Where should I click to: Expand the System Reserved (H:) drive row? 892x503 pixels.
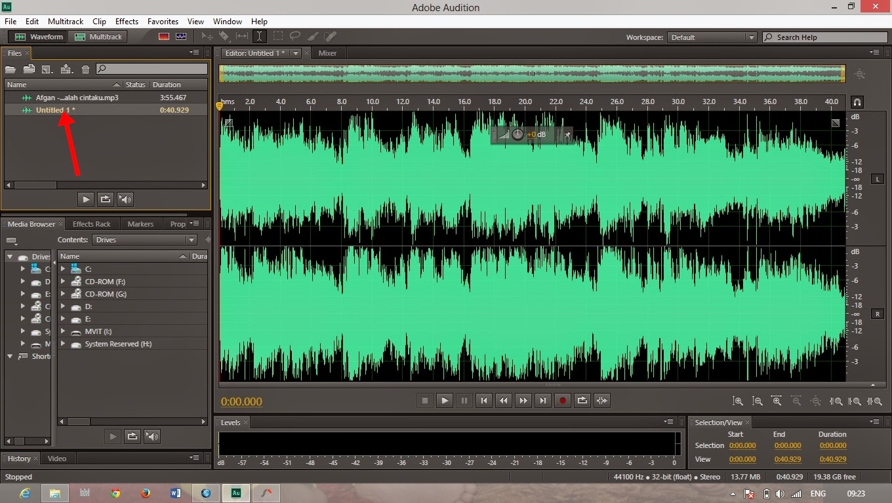[63, 344]
